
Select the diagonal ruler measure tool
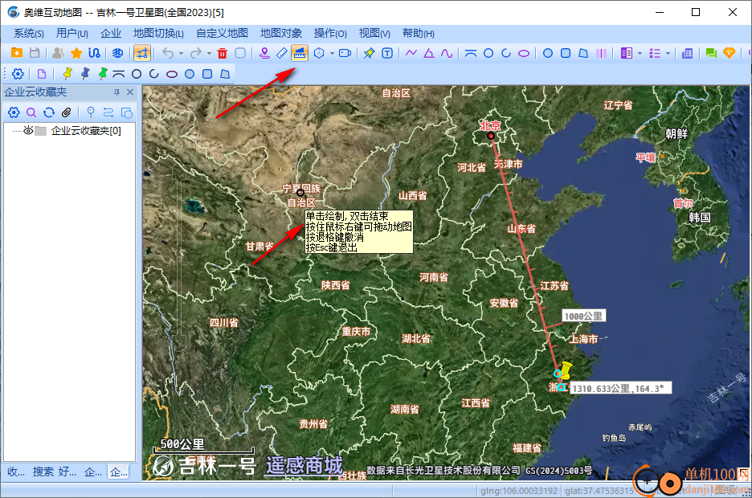[x=282, y=53]
